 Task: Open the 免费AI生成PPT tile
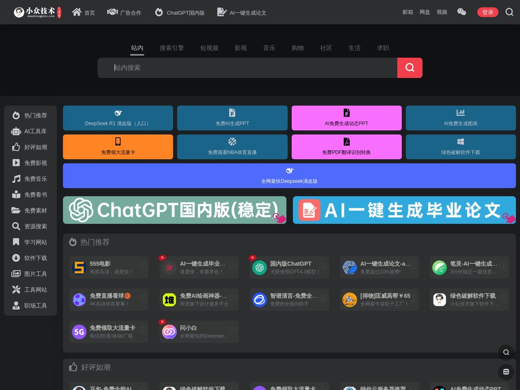pyautogui.click(x=232, y=118)
